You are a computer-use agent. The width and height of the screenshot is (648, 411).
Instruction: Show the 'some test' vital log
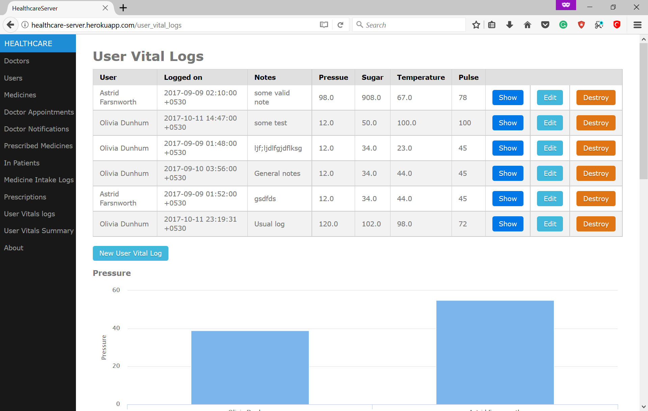coord(507,123)
